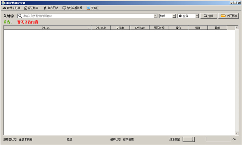Sort by 下载次数 column header
The image size is (242, 145).
click(x=140, y=28)
